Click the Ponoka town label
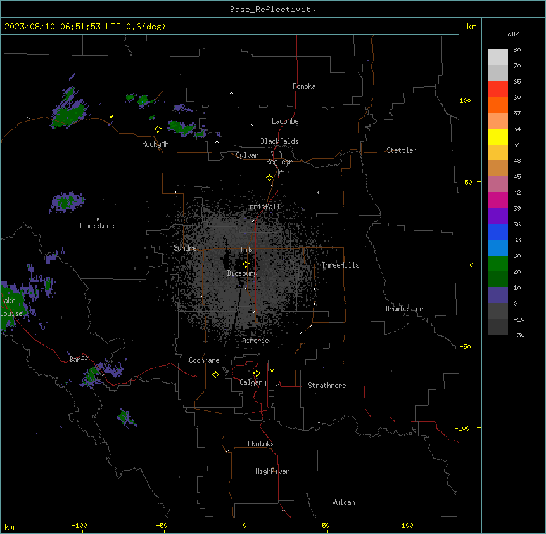This screenshot has width=546, height=534. click(x=304, y=86)
